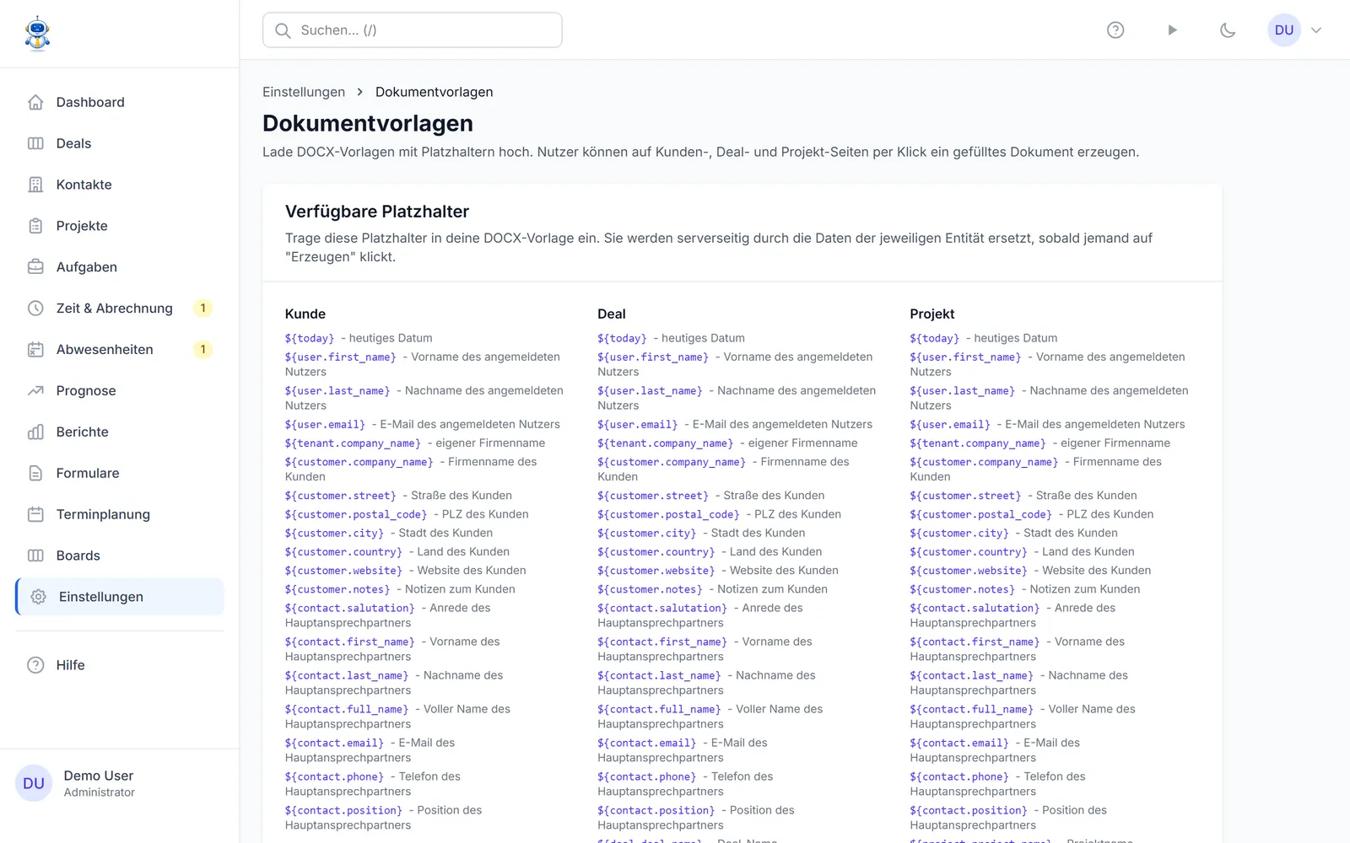Click the magnifier icon in search box
This screenshot has width=1350, height=843.
point(283,30)
